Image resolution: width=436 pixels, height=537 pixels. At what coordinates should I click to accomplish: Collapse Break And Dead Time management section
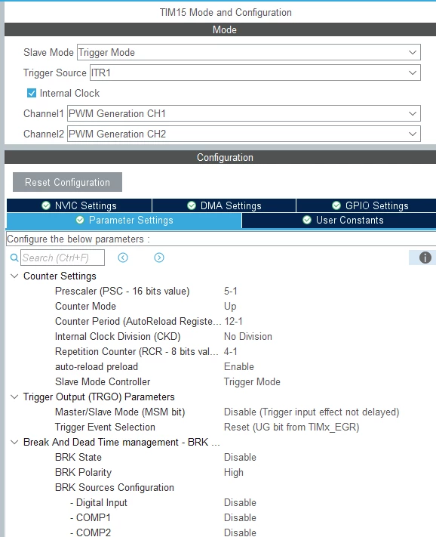14,442
